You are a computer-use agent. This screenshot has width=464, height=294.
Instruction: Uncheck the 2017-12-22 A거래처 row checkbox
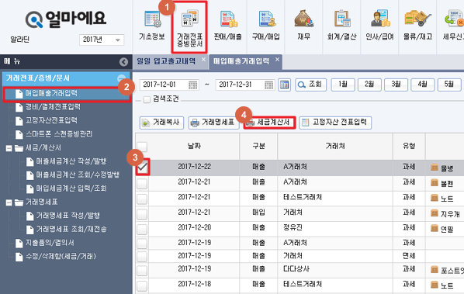142,168
